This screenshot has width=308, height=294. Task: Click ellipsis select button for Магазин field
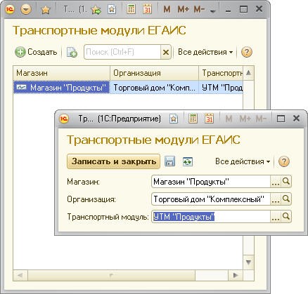point(276,182)
